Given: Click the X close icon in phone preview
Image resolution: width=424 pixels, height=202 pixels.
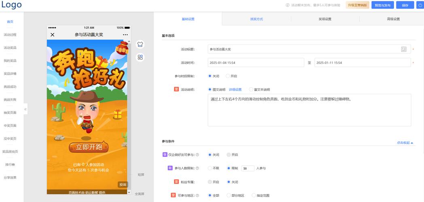Looking at the screenshot, I should tap(53, 35).
